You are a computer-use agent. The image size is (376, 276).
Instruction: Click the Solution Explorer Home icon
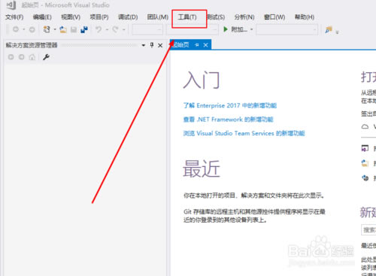(32, 57)
